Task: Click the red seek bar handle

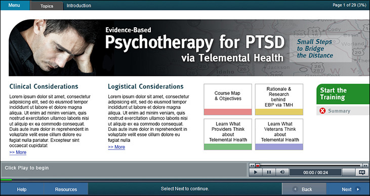Action: pos(258,166)
